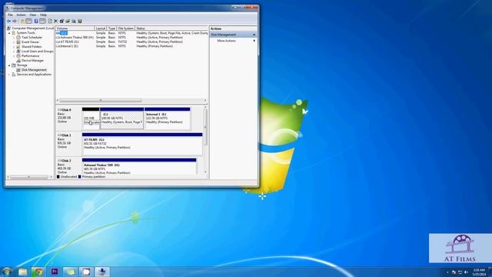Open the Windows Start button
The image size is (492, 277).
coord(7,272)
